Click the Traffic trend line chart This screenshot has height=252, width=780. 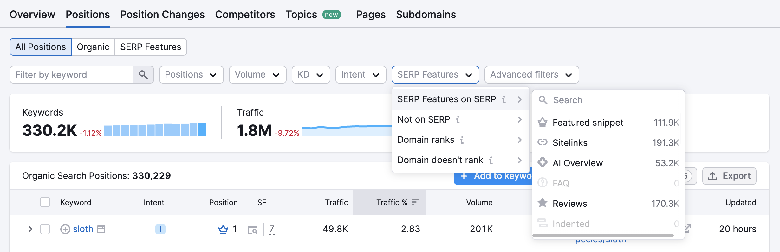tap(347, 130)
